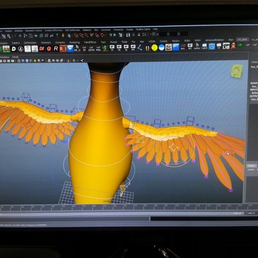Viewport: 258px width, 258px height.
Task: Click the white D shelf icon
Action: tap(14, 49)
